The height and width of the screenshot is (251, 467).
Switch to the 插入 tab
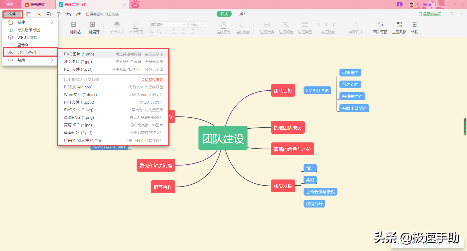243,14
